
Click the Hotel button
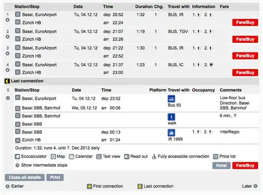click(222, 165)
